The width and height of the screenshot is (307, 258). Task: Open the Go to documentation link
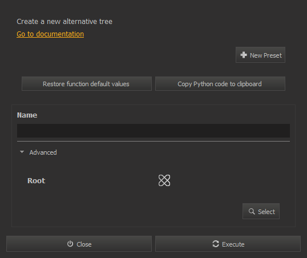(x=50, y=34)
